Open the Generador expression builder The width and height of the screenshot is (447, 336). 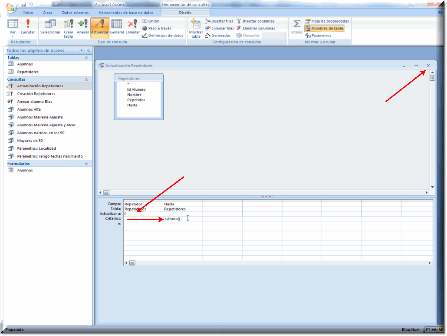[218, 36]
